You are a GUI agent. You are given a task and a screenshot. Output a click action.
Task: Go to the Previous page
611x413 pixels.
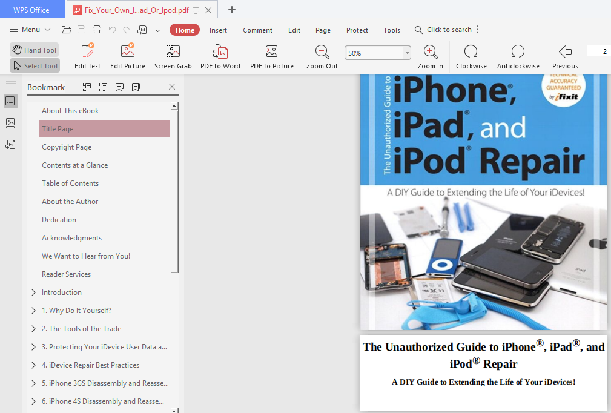(x=565, y=56)
